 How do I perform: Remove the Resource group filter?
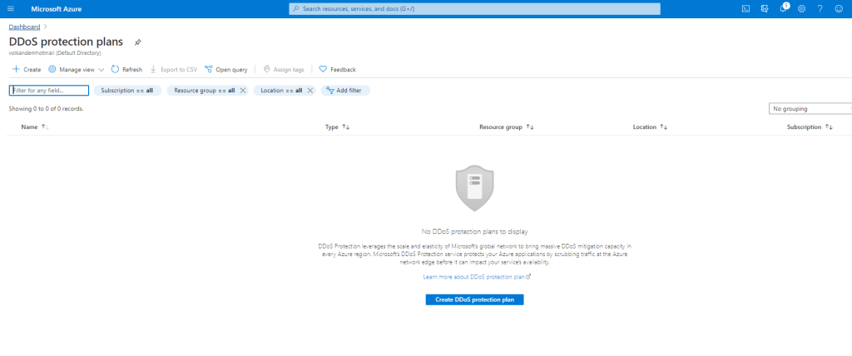click(243, 90)
